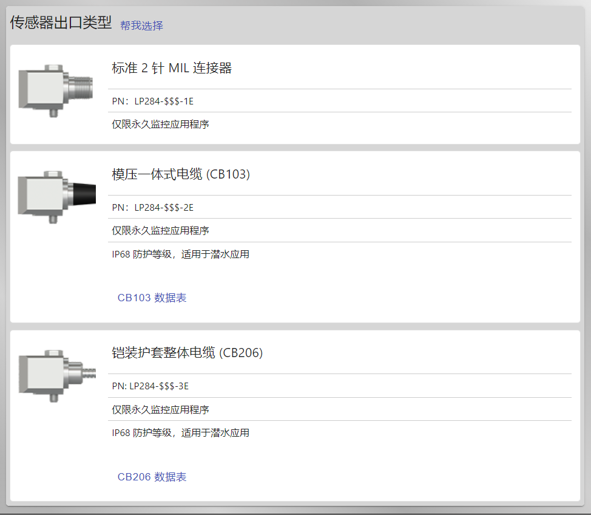Screen dimensions: 591x515
Task: Select the molded cable sensor image
Action: coord(56,197)
